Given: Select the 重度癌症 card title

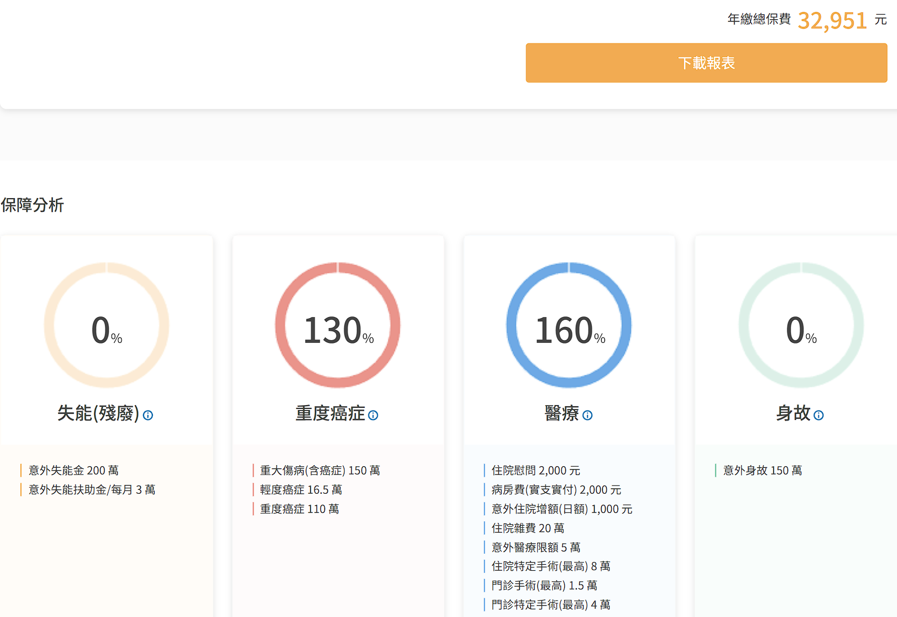Looking at the screenshot, I should [x=330, y=413].
